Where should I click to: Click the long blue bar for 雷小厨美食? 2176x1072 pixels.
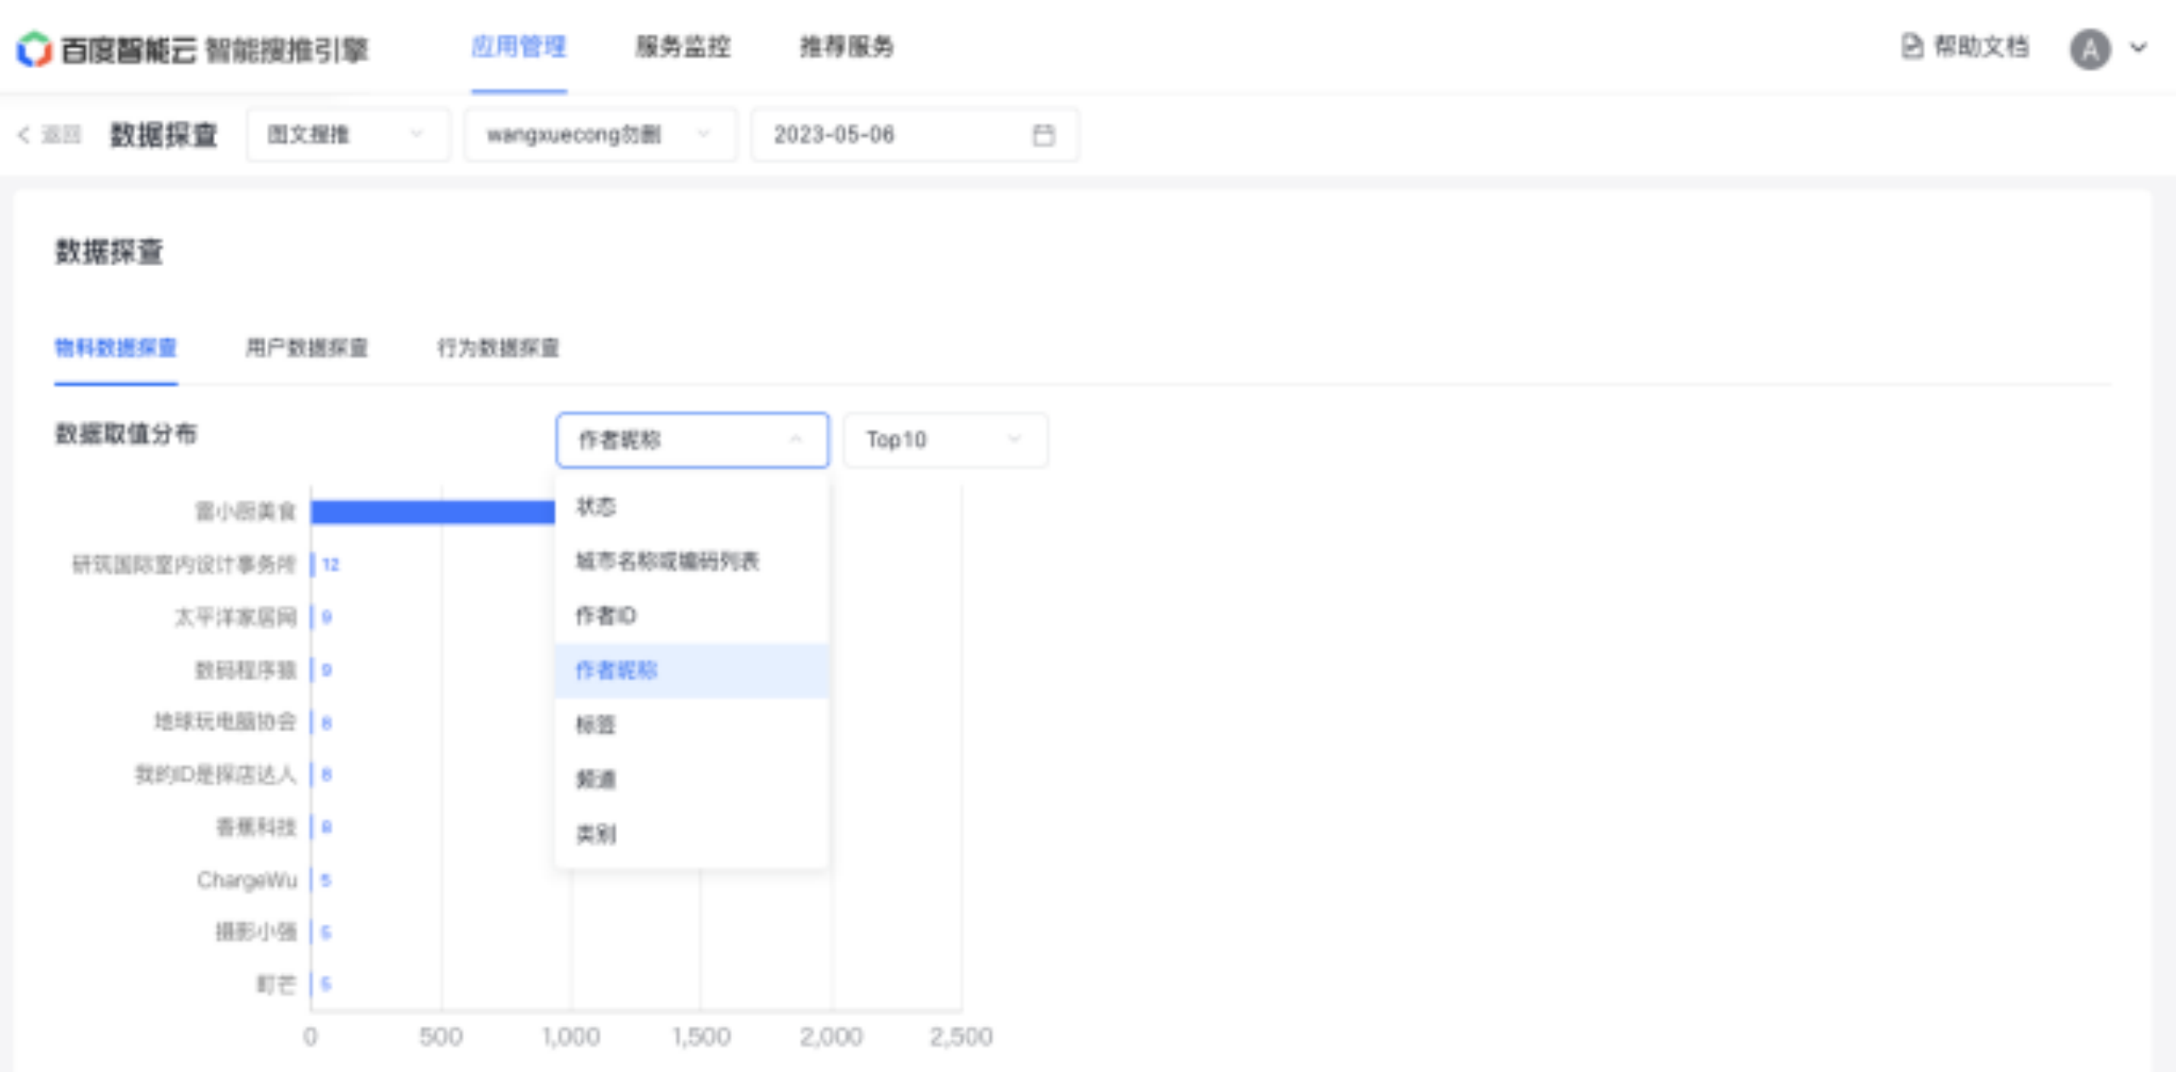(433, 512)
